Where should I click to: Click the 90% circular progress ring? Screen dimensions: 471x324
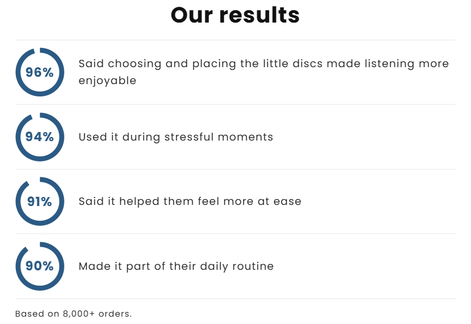pos(39,266)
